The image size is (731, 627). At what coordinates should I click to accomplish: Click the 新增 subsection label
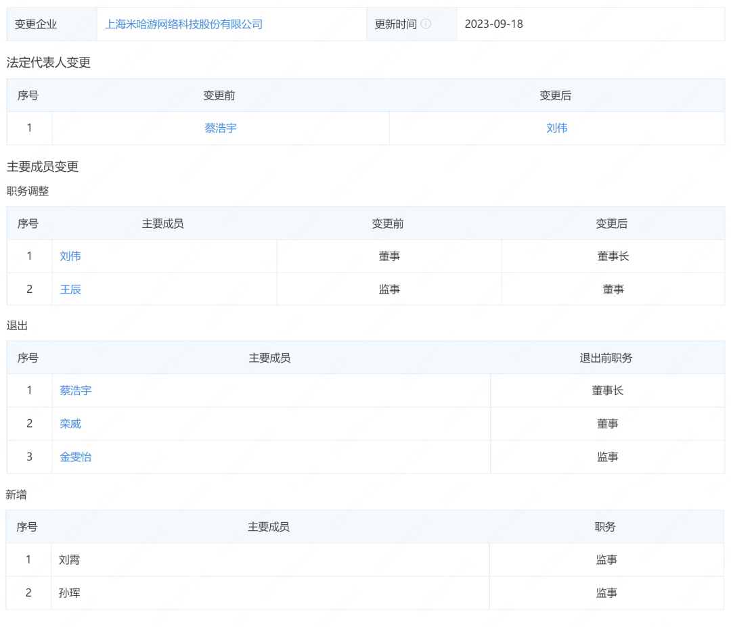tap(14, 494)
